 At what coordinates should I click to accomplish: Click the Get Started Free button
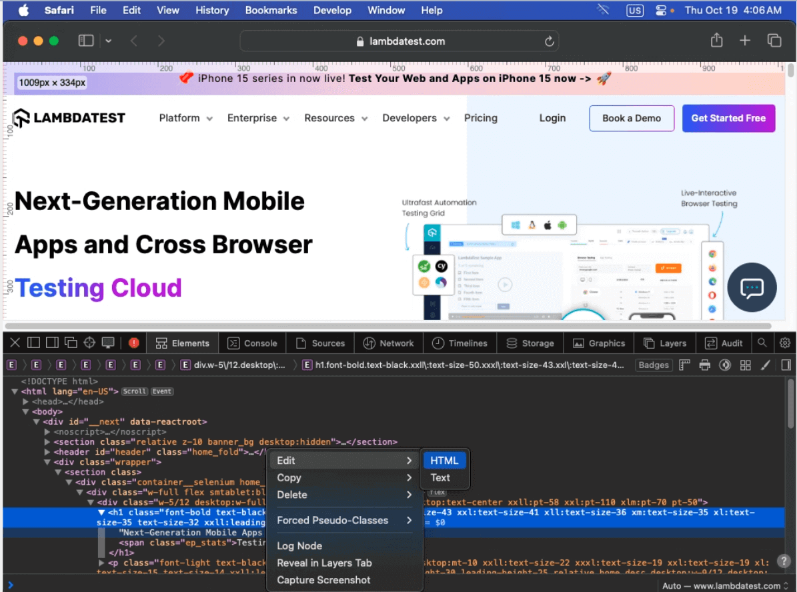[x=728, y=118]
